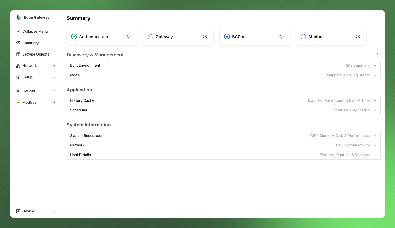Open help for the BACnet card
The height and width of the screenshot is (228, 395).
(282, 37)
